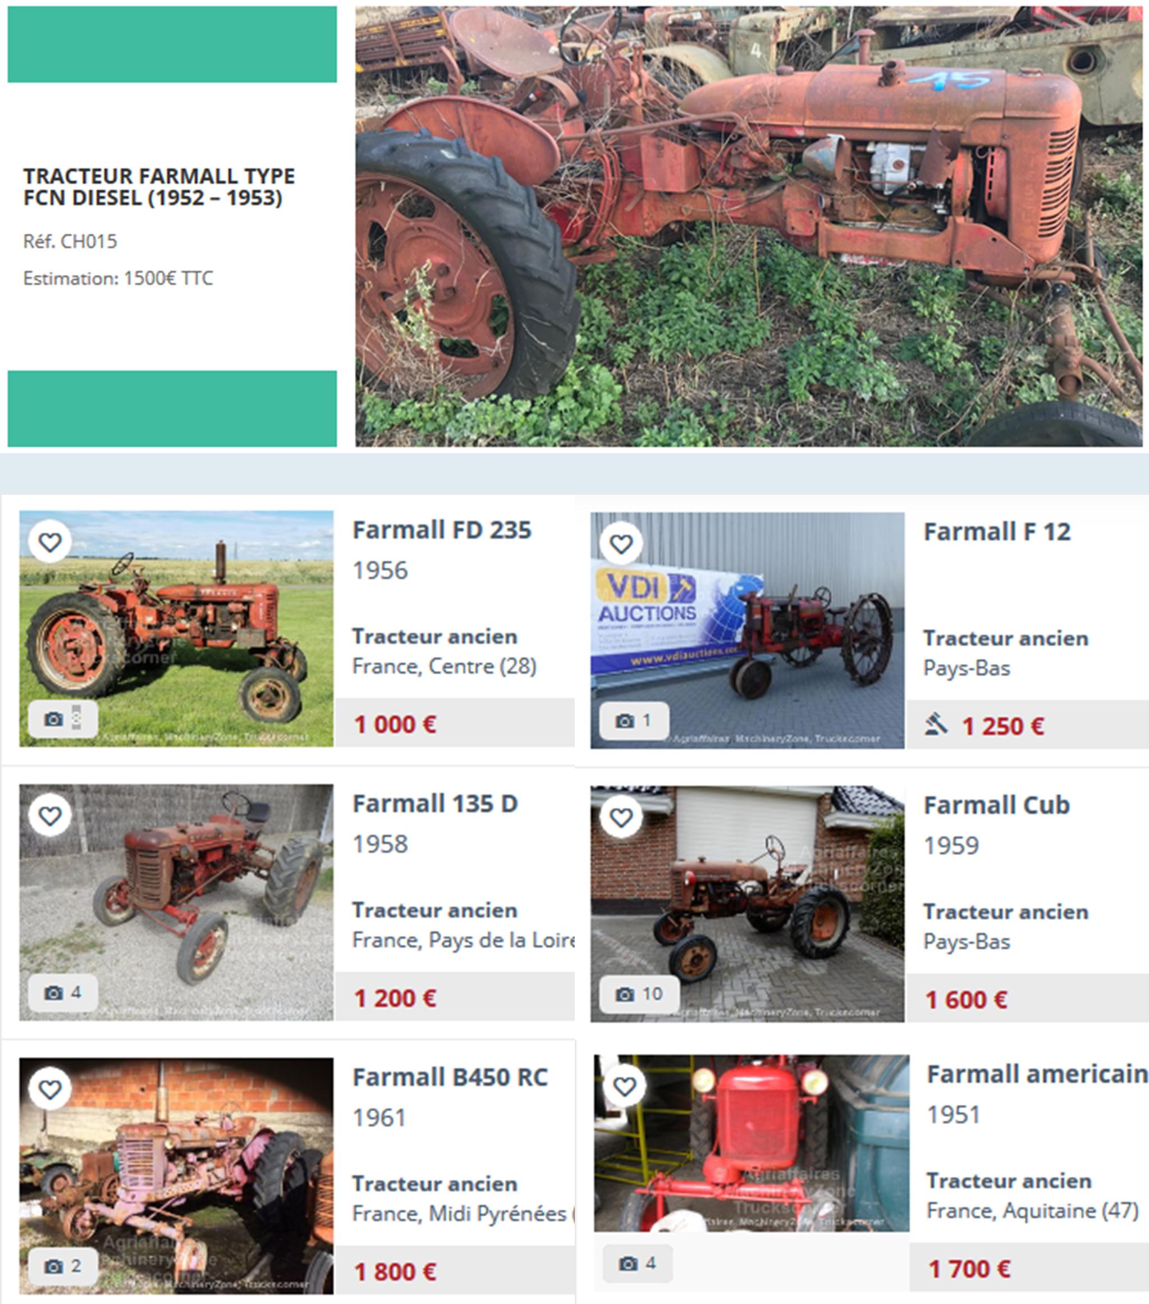Click heart icon on Farmall Cub listing
Viewport: 1149px width, 1304px height.
622,817
